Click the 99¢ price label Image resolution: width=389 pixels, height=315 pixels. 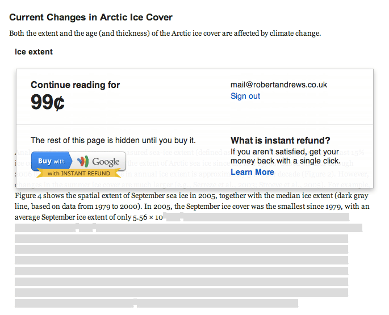pos(48,102)
